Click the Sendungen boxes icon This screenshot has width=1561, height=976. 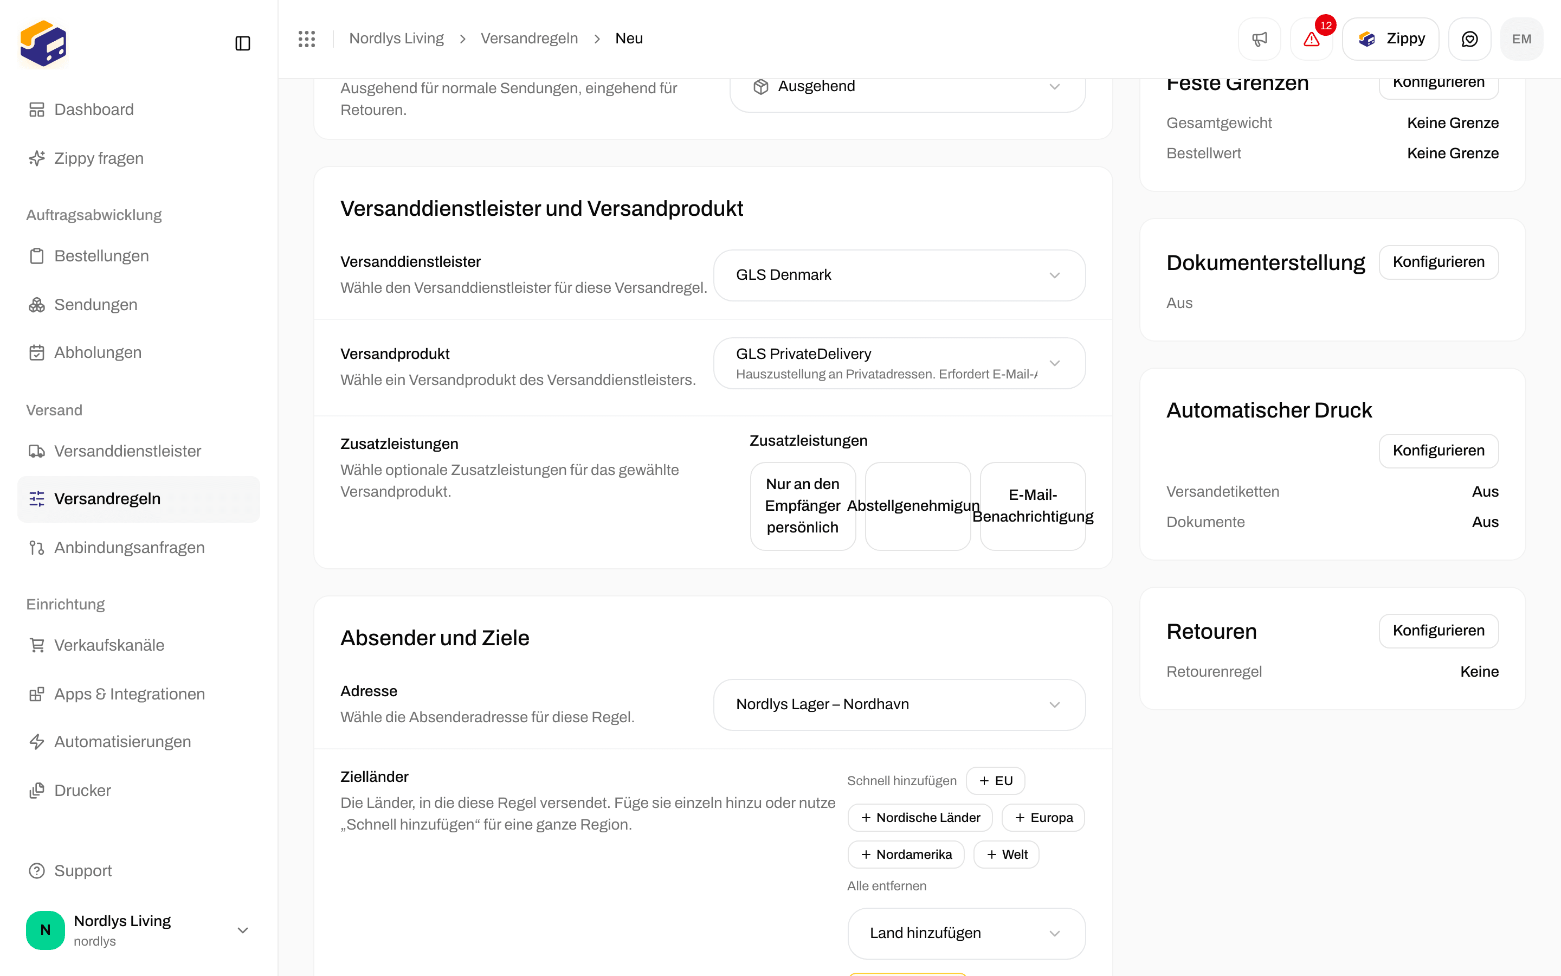click(37, 305)
